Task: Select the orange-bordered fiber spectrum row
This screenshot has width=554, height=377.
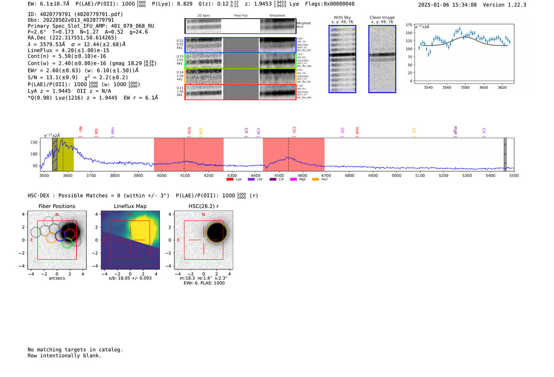Action: coord(240,76)
